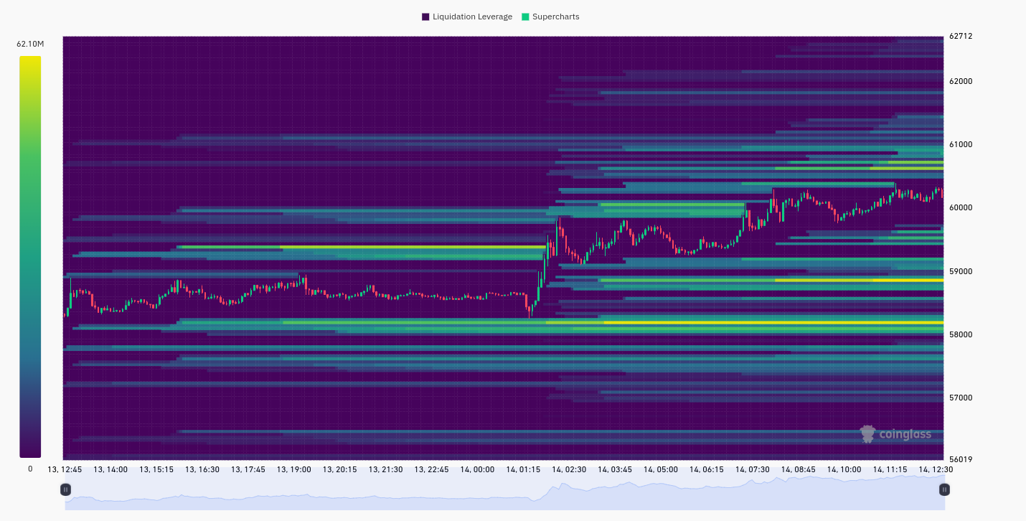1026x521 pixels.
Task: Click the 60000 price axis label
Action: (960, 207)
